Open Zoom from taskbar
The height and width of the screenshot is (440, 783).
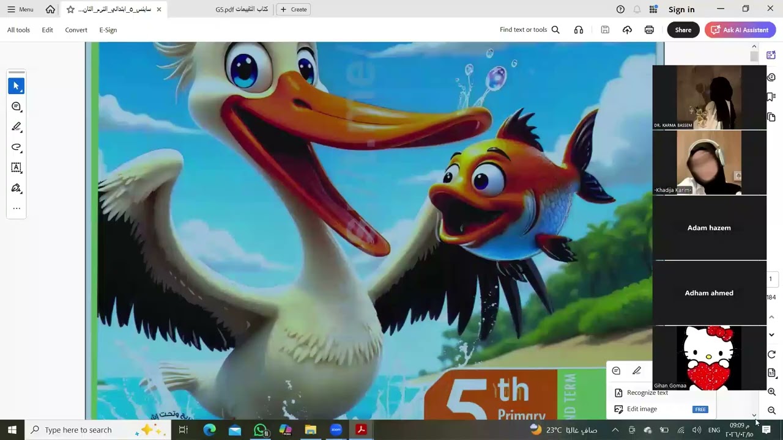[x=336, y=430]
